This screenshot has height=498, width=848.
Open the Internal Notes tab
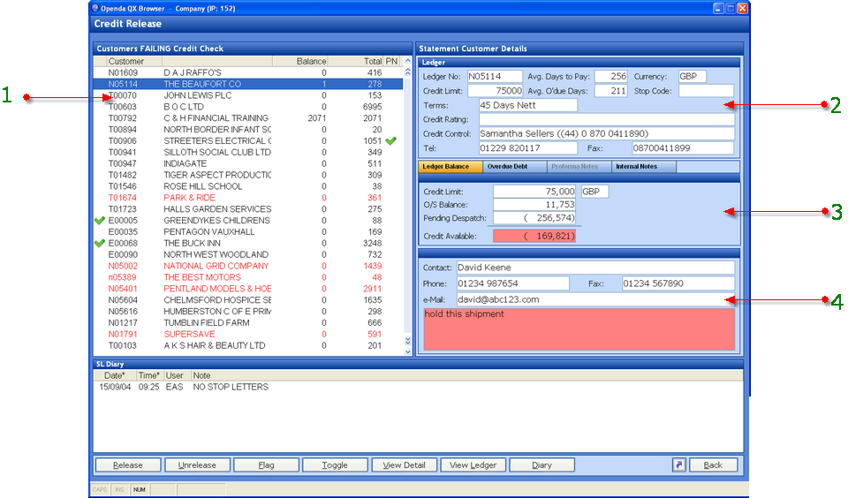[x=643, y=167]
